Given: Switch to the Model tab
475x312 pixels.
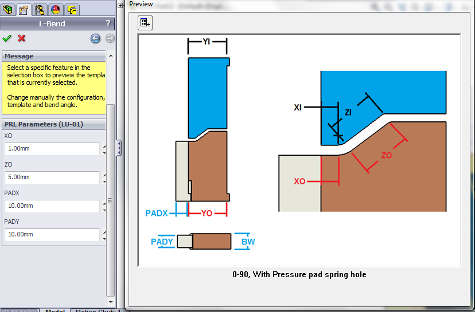Looking at the screenshot, I should [x=54, y=310].
